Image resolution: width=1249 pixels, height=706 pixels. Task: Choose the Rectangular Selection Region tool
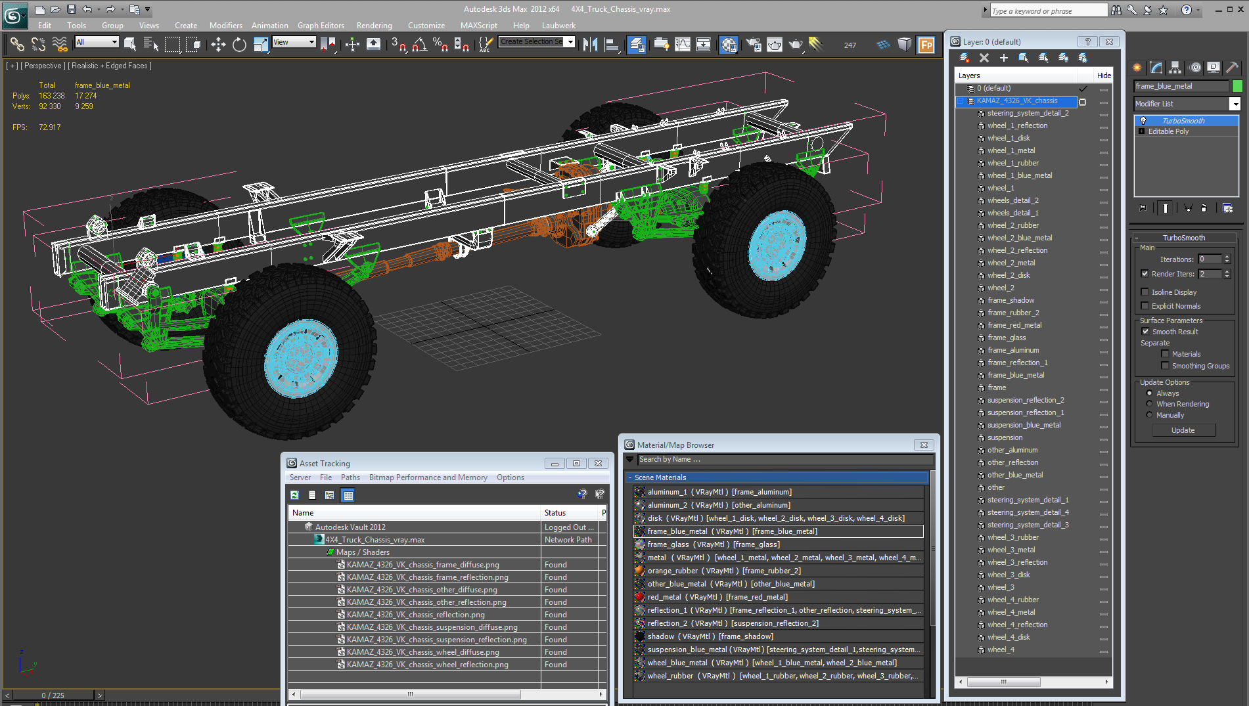tap(172, 44)
